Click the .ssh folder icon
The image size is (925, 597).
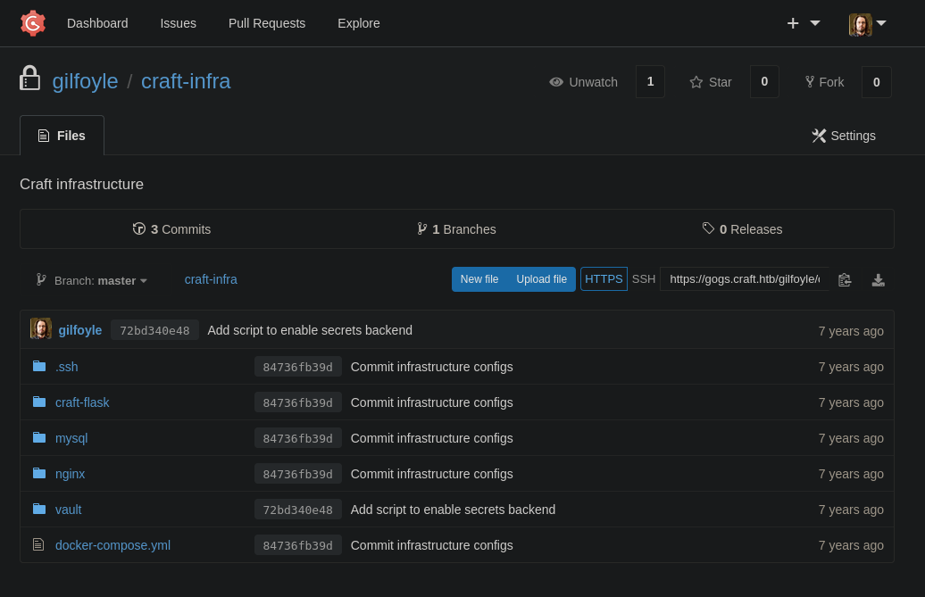click(x=39, y=367)
